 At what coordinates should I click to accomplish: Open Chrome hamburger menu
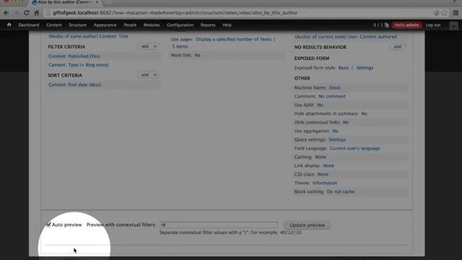coord(456,13)
